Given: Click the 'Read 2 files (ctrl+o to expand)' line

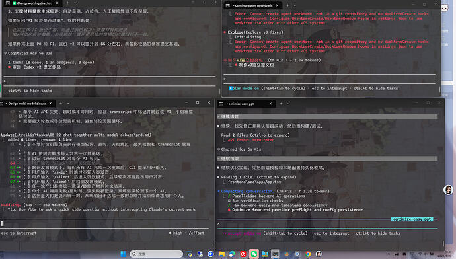Looking at the screenshot, I should tap(255, 135).
